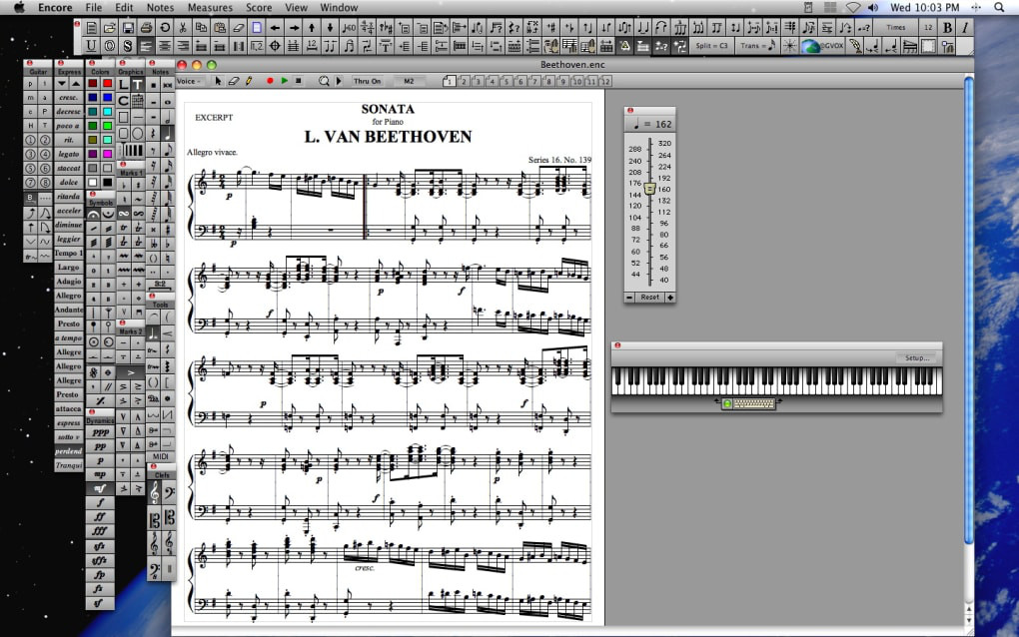Toggle center text alignment
1019x637 pixels.
pyautogui.click(x=165, y=46)
